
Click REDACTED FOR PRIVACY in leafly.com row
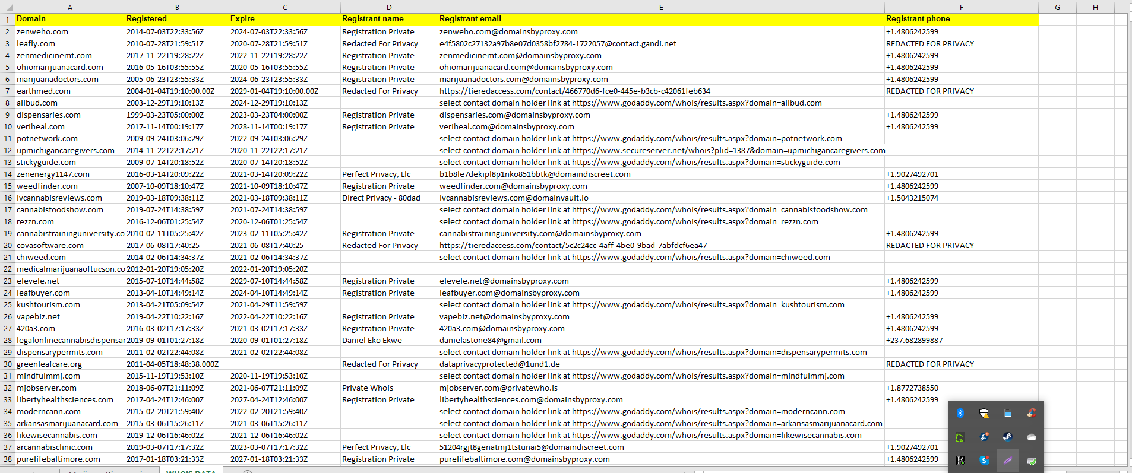(x=961, y=43)
